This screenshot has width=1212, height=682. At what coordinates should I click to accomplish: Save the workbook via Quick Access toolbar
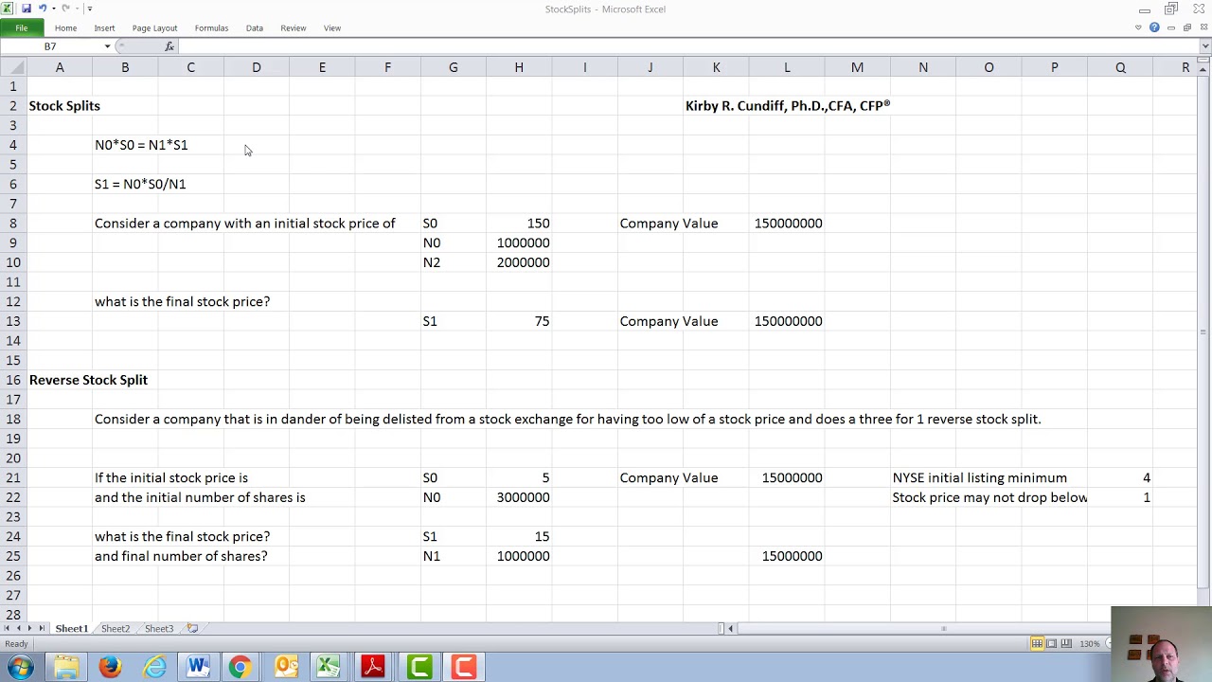[x=26, y=9]
